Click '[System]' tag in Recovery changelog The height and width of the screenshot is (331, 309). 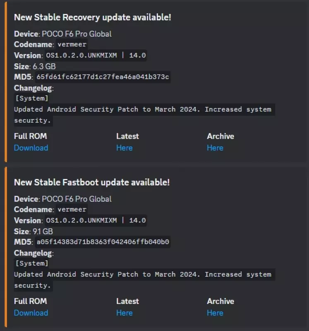(x=32, y=98)
